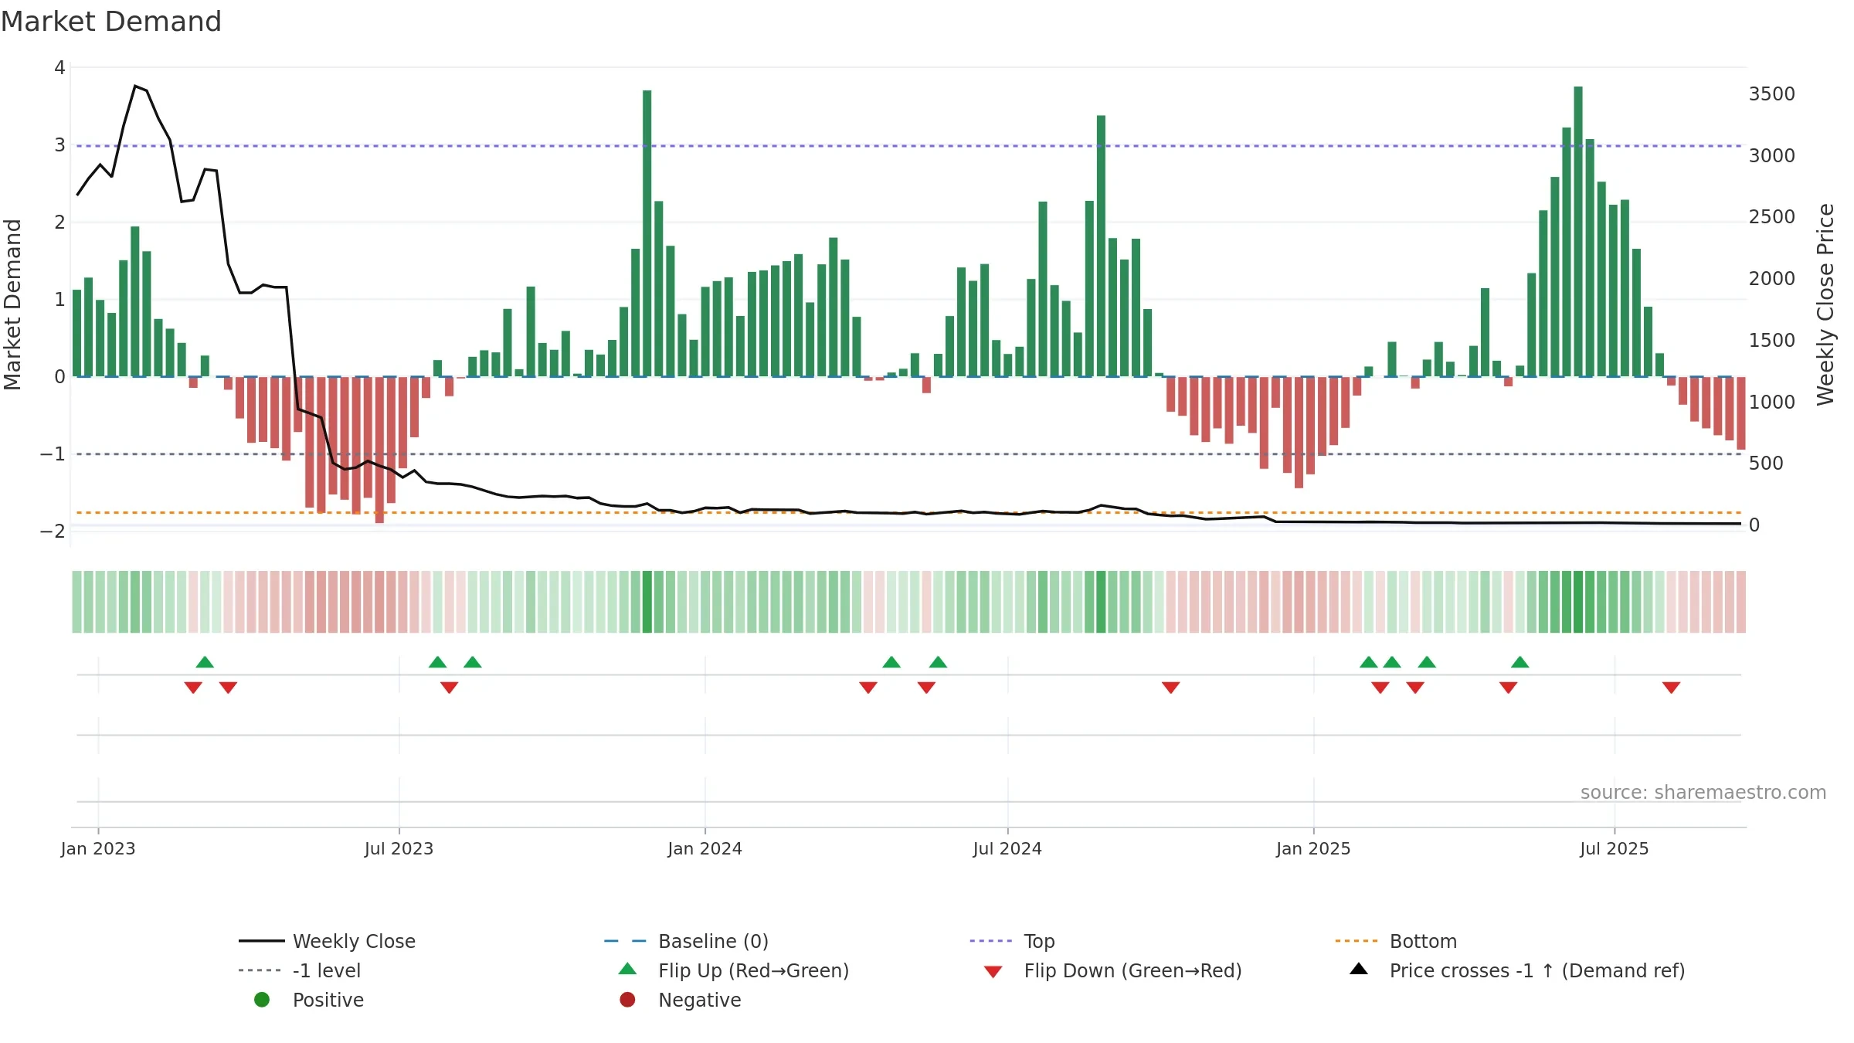Click the flip-down triangle just after Jul 2025
The width and height of the screenshot is (1854, 1043).
coord(1671,688)
